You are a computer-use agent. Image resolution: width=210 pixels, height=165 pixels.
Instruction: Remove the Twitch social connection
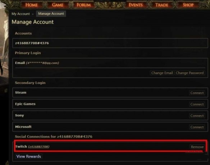[197, 147]
